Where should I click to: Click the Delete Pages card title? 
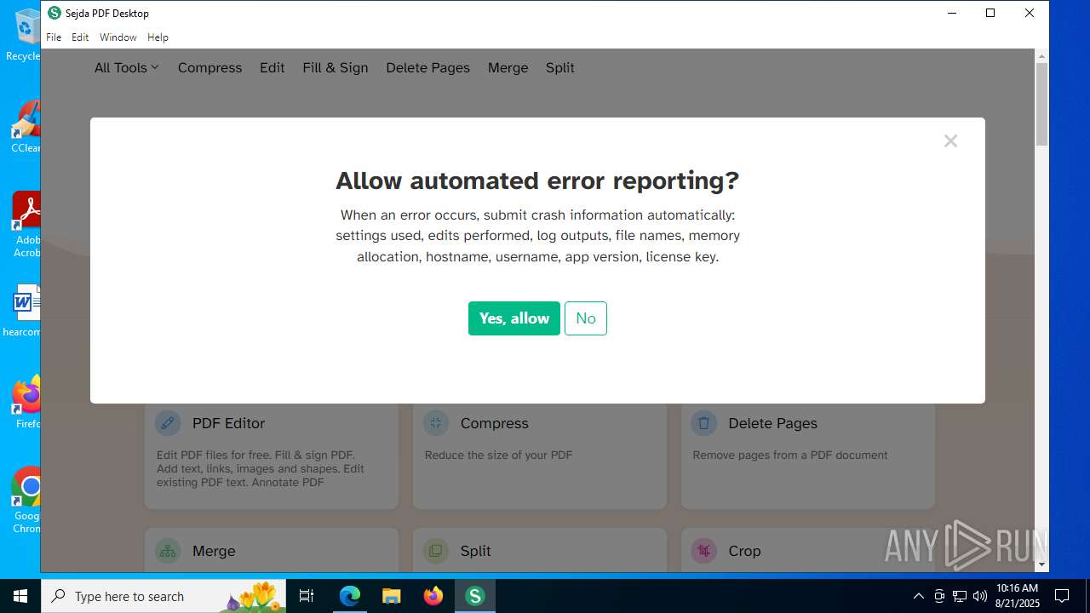click(x=772, y=423)
